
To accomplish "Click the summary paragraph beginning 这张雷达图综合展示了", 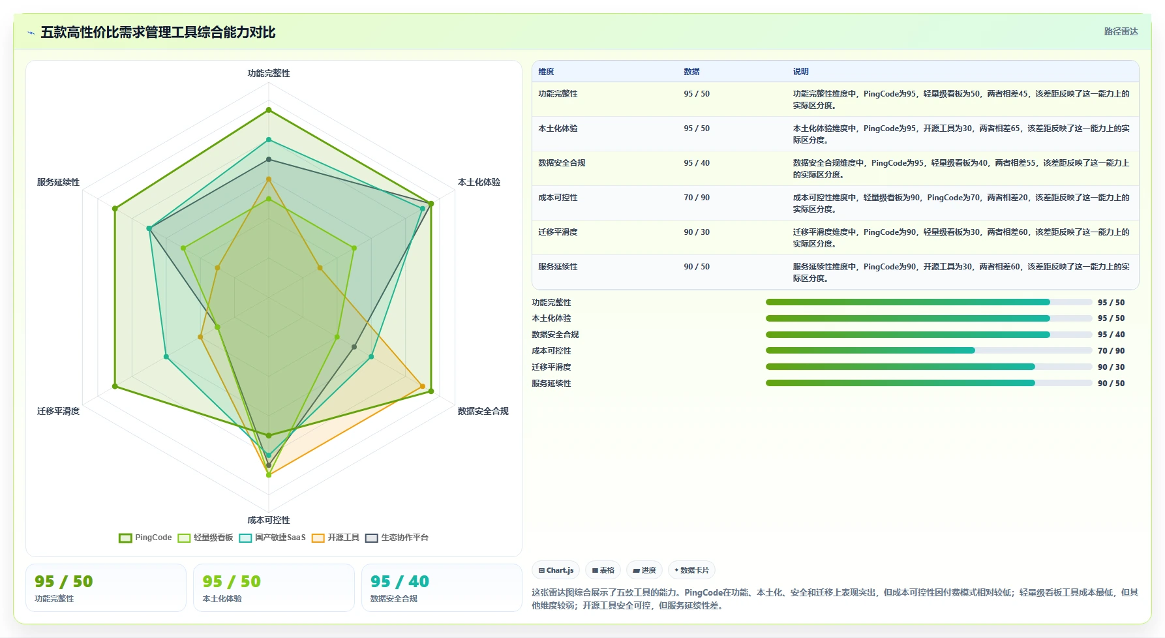I will pos(835,599).
